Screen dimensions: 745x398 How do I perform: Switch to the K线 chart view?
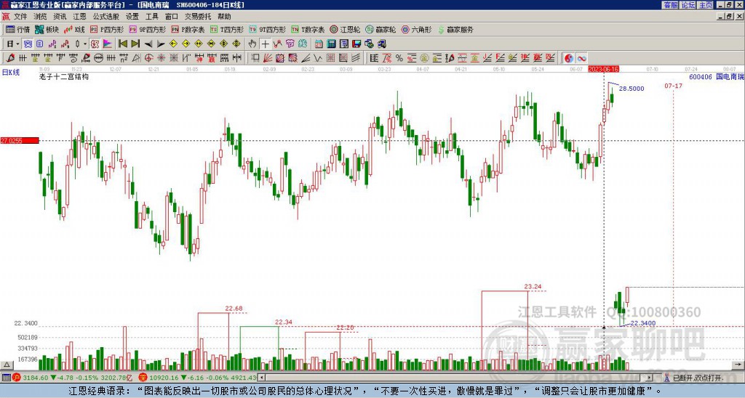(74, 29)
